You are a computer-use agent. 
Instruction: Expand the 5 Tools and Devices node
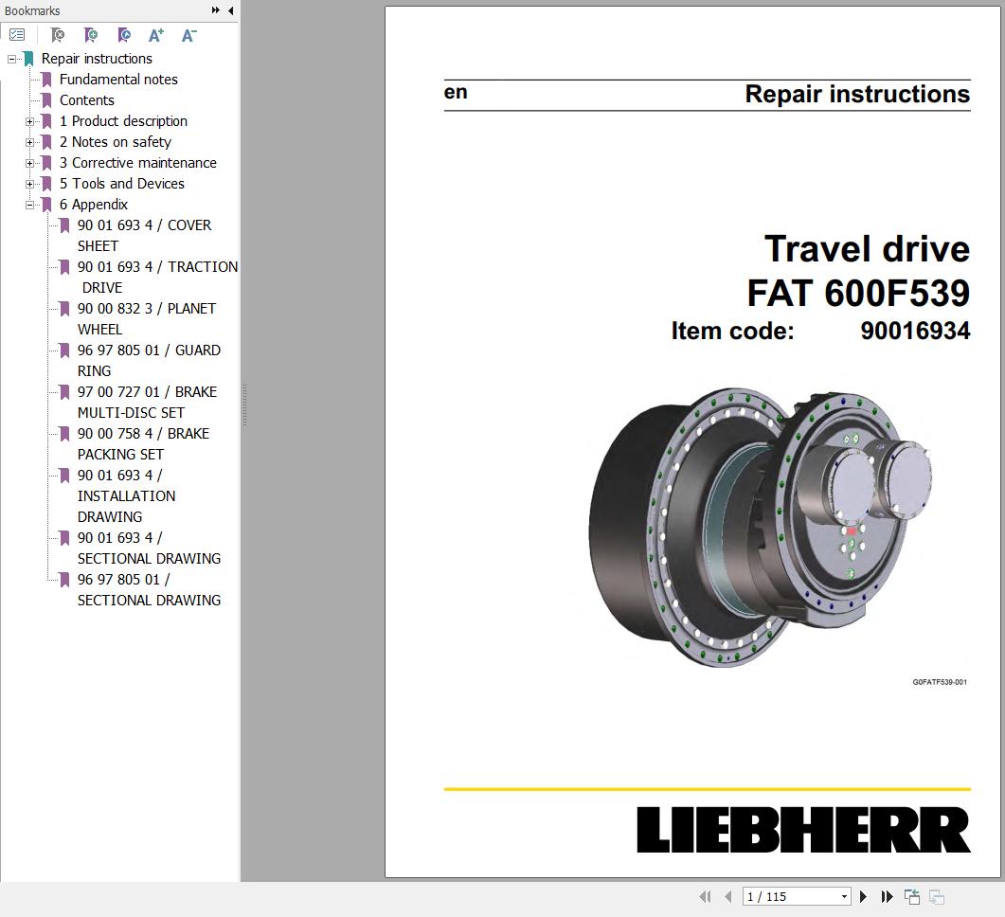[29, 184]
